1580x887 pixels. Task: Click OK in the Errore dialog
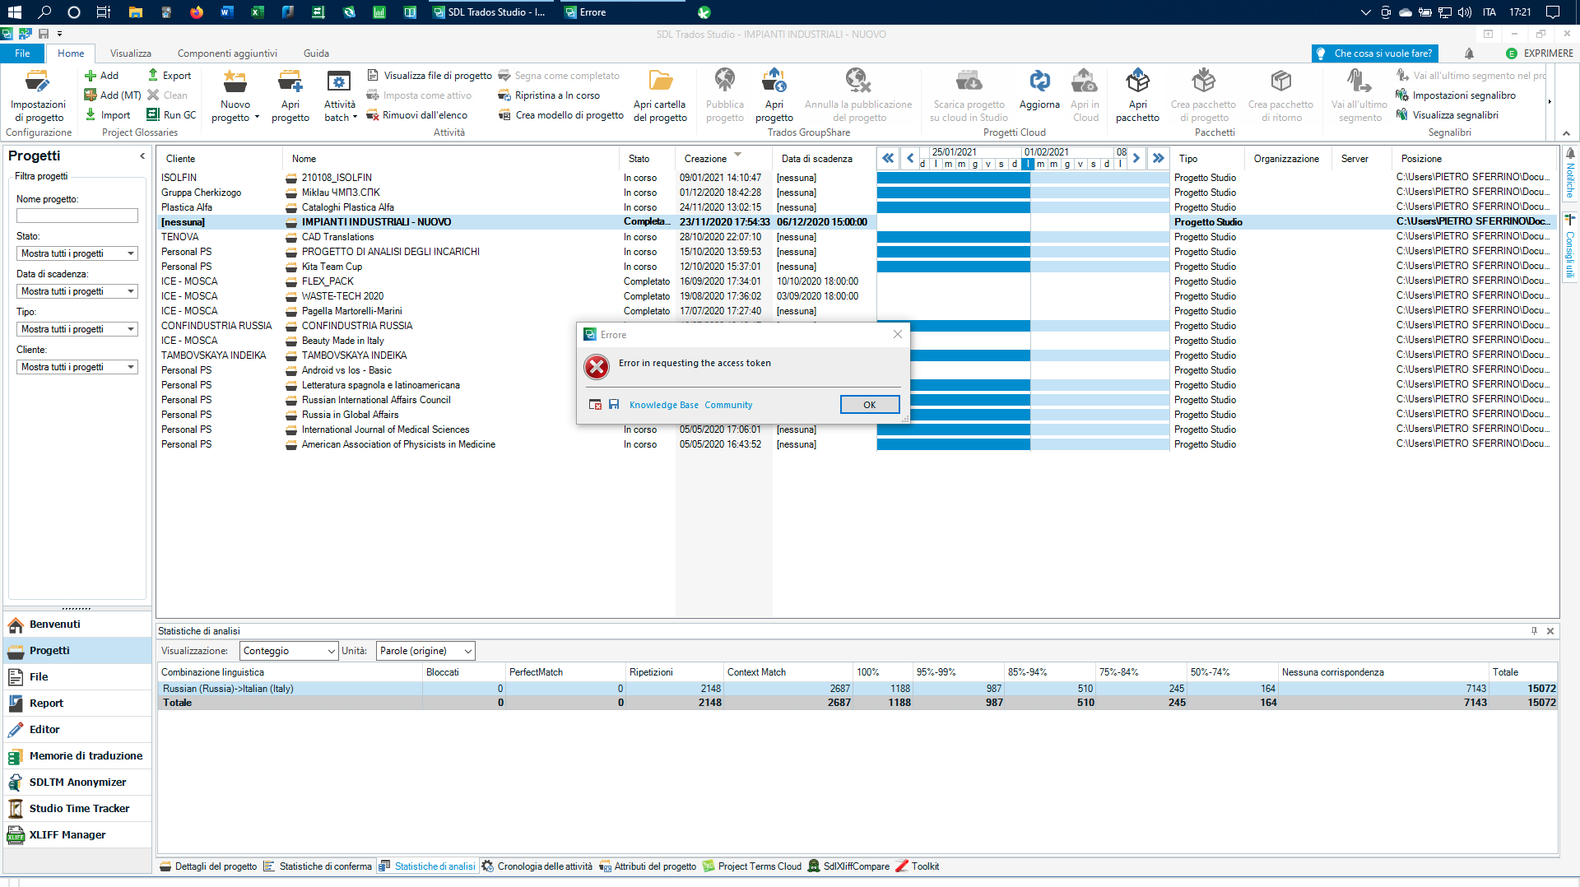point(869,404)
